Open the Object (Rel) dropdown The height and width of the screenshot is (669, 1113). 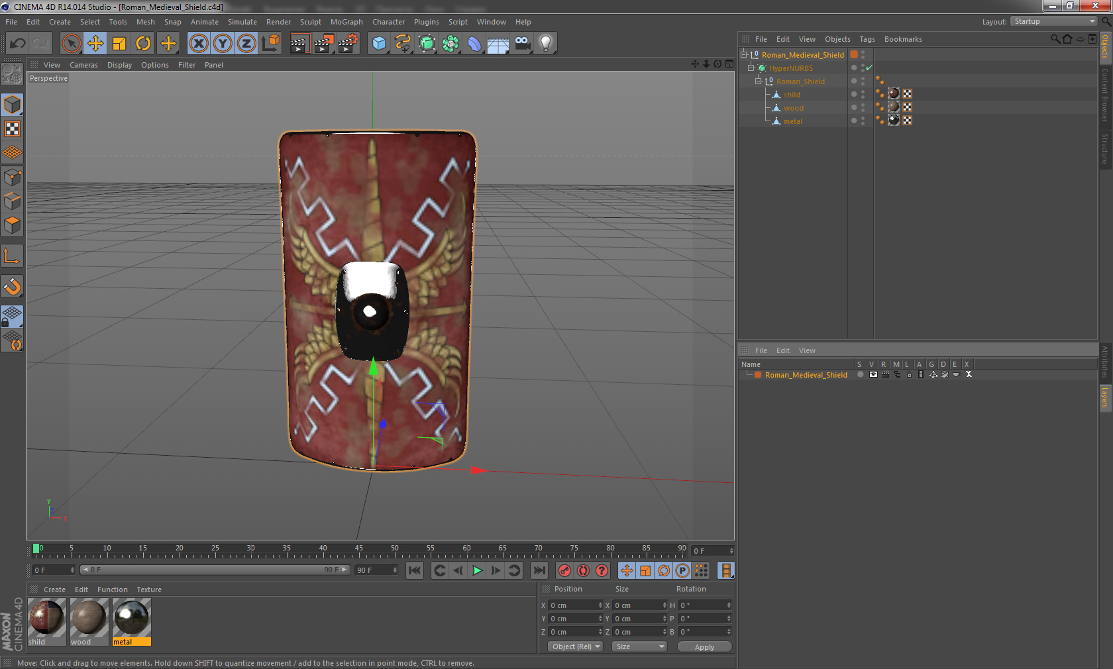click(x=575, y=646)
